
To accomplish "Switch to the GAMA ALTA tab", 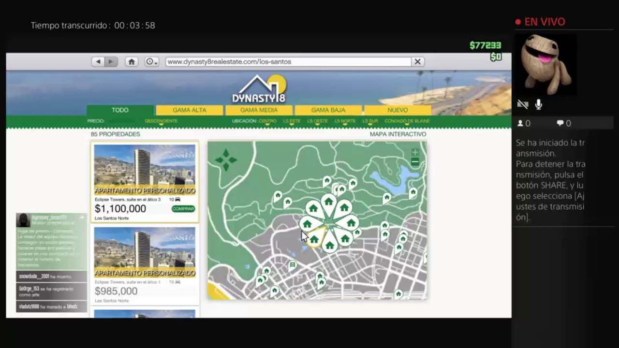I will (x=190, y=110).
